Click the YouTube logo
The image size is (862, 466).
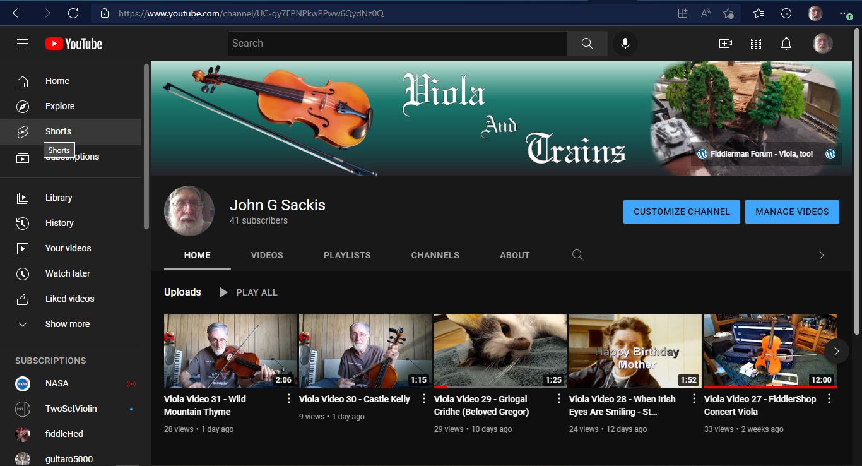74,44
